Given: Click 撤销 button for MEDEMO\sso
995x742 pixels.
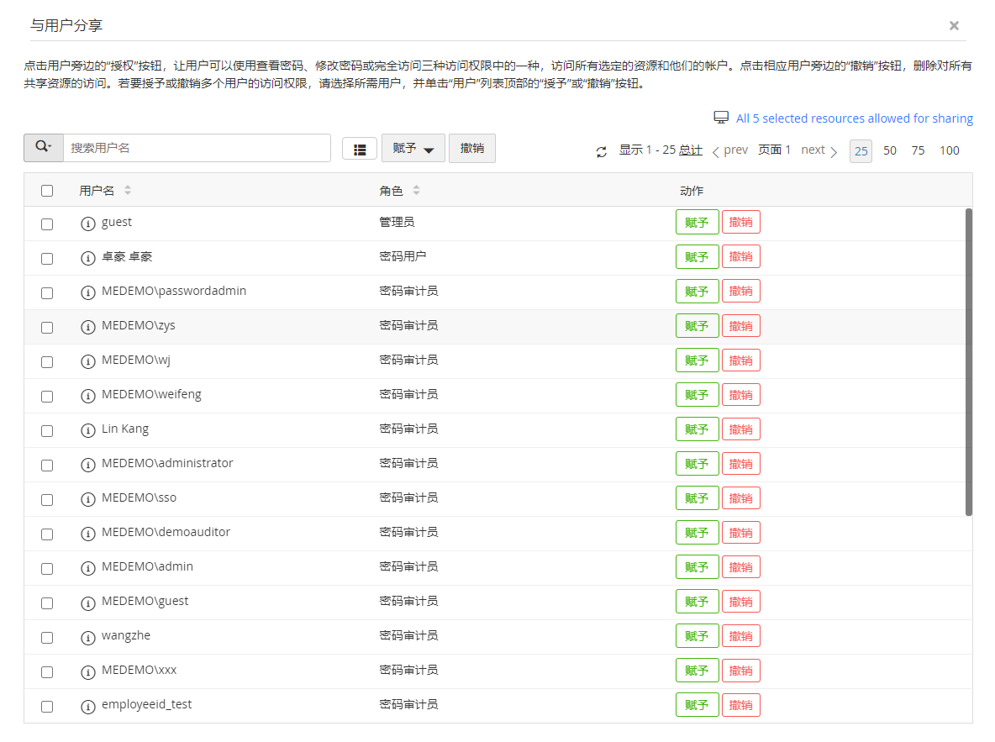Looking at the screenshot, I should 740,498.
